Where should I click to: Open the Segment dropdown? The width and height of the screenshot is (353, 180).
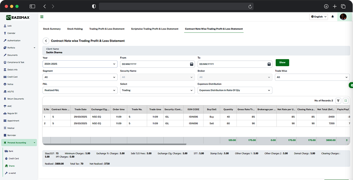(80, 77)
